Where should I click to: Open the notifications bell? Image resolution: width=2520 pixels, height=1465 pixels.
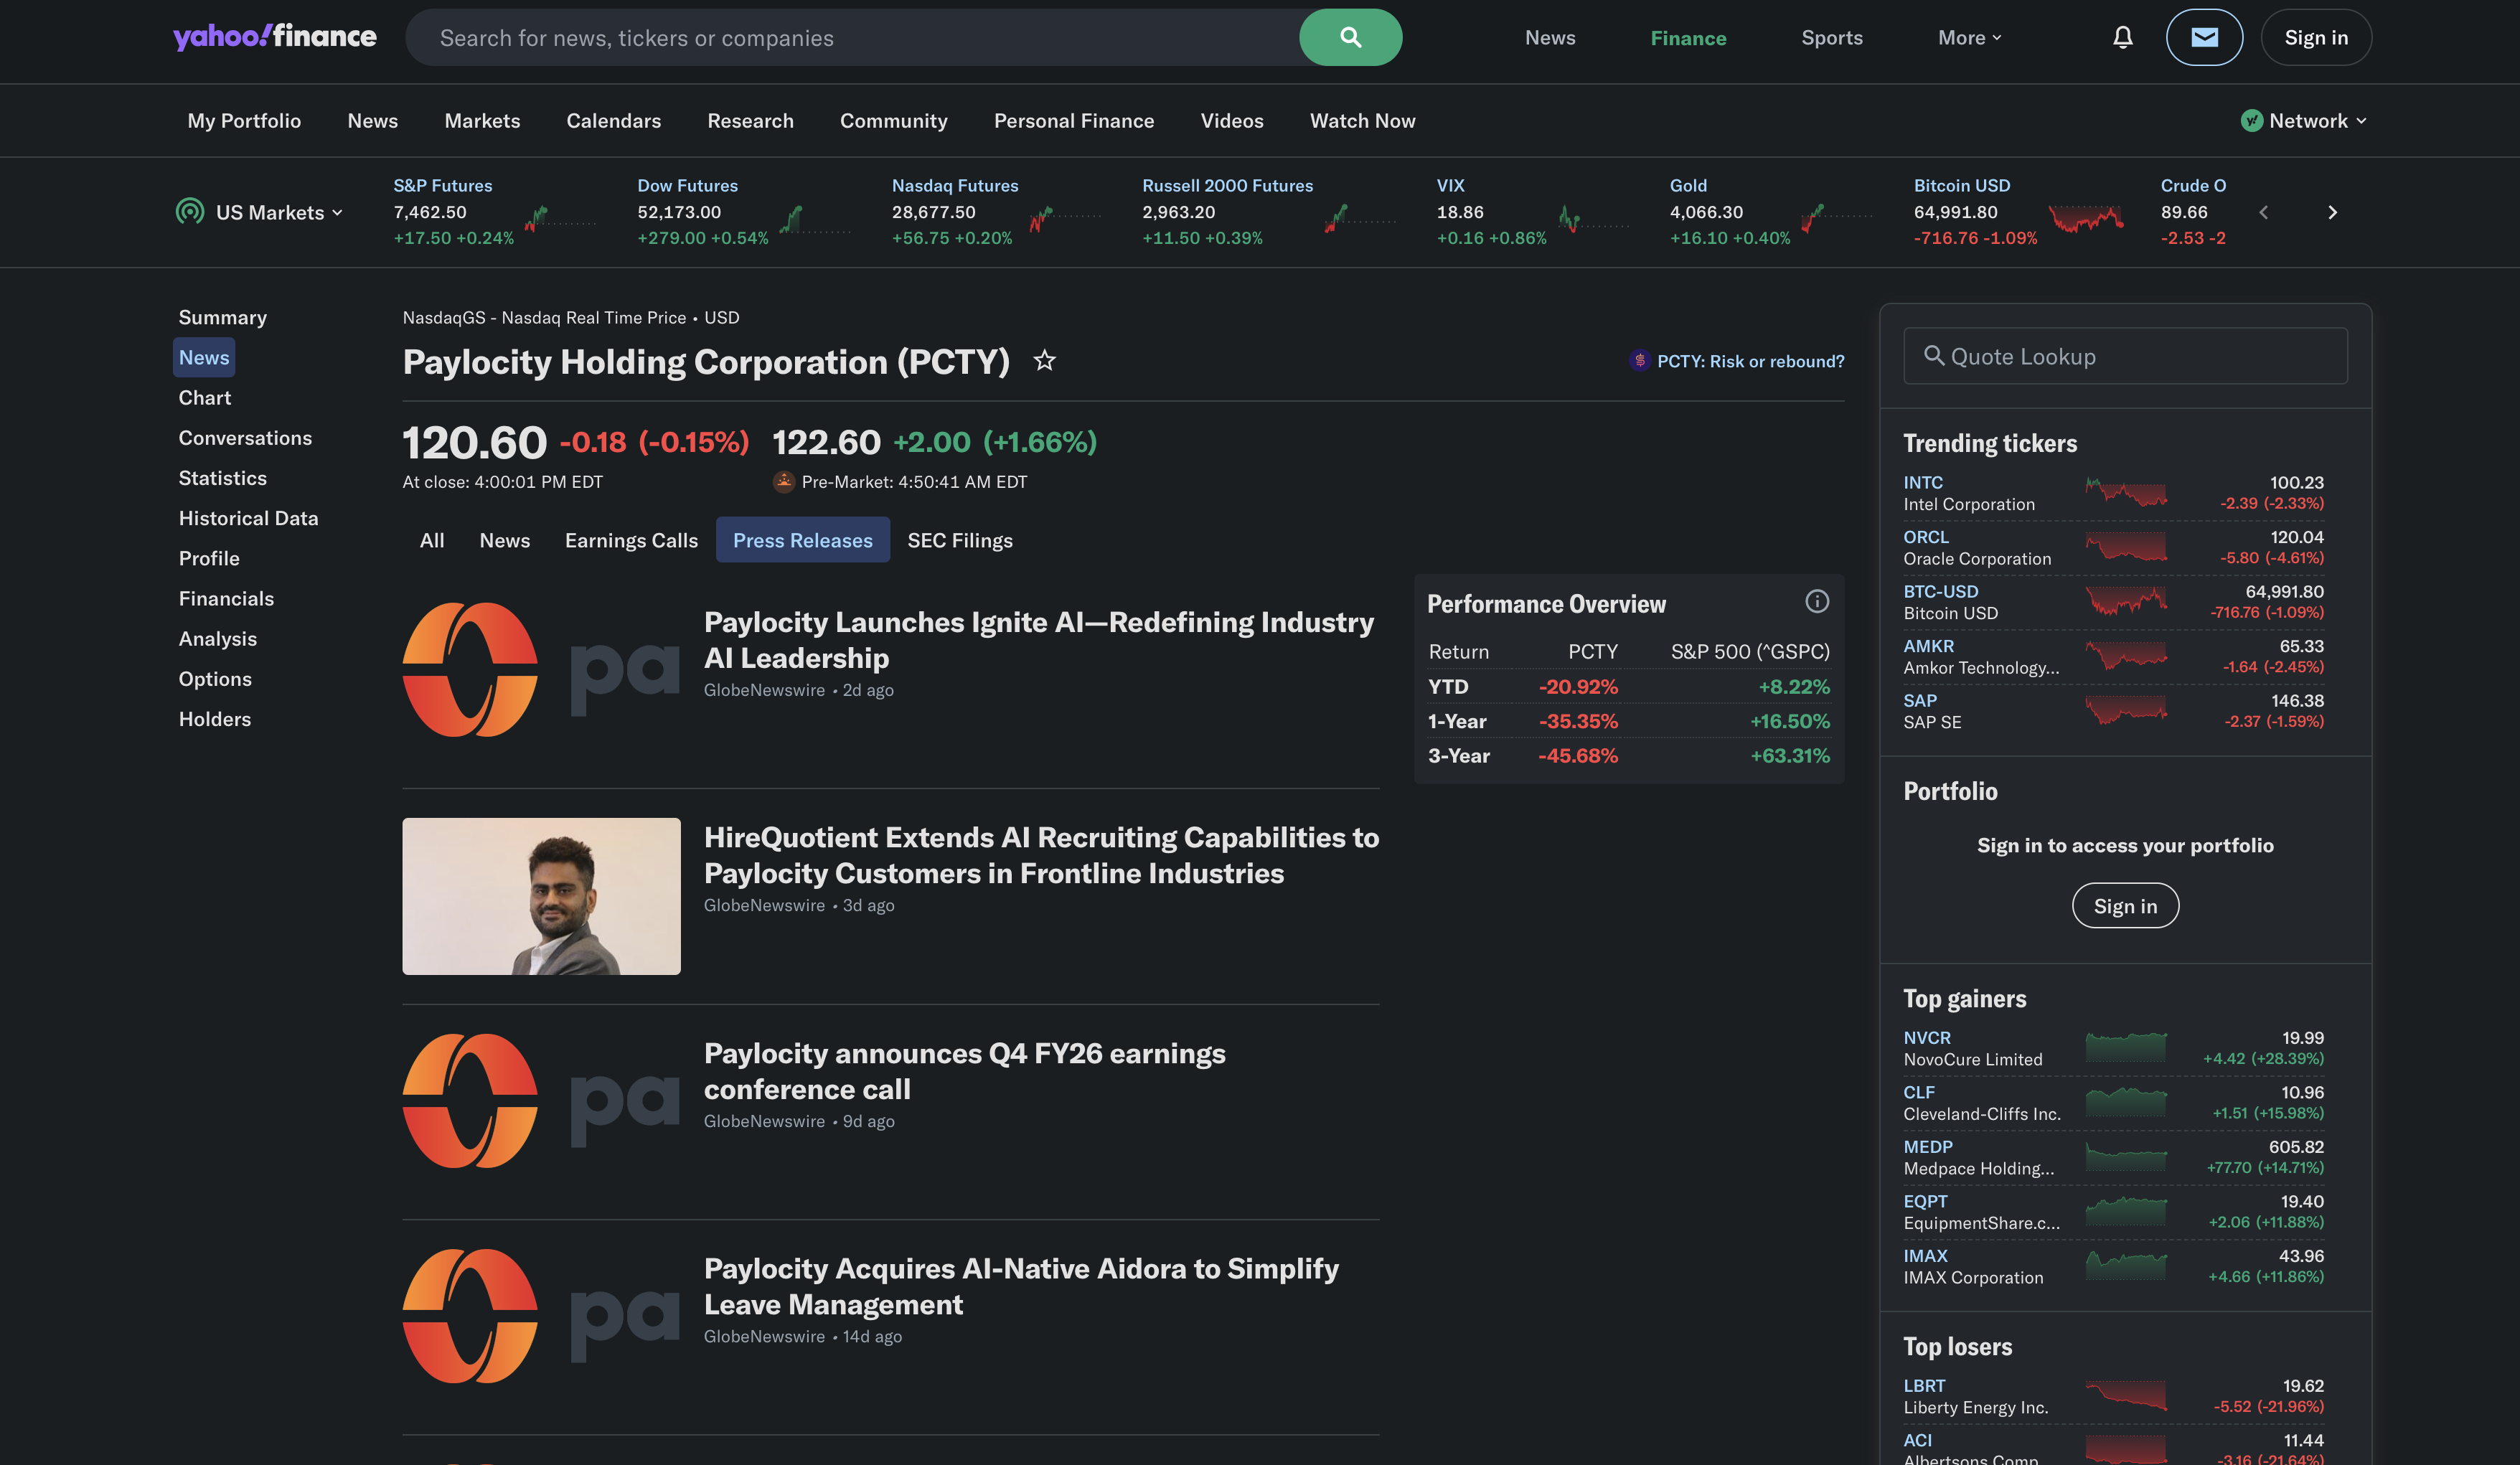point(2122,37)
